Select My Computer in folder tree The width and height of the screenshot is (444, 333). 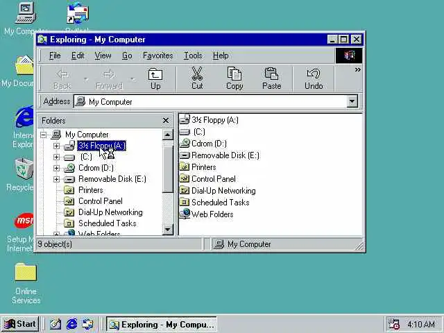(x=87, y=135)
